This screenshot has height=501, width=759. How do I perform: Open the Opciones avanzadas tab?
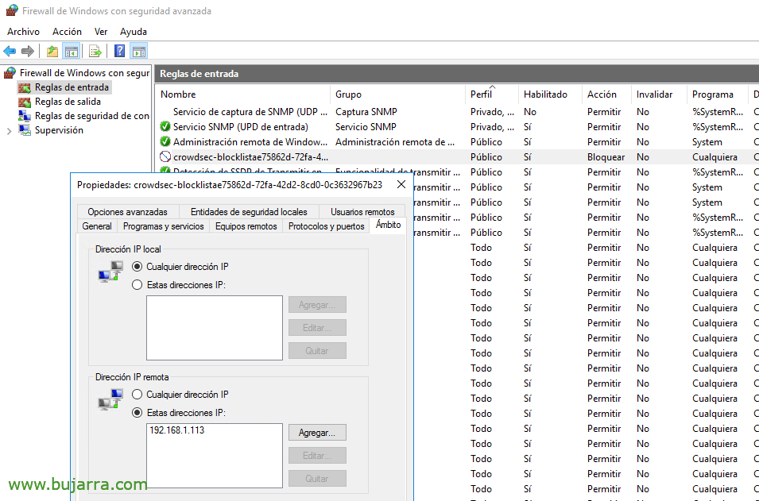pyautogui.click(x=127, y=212)
